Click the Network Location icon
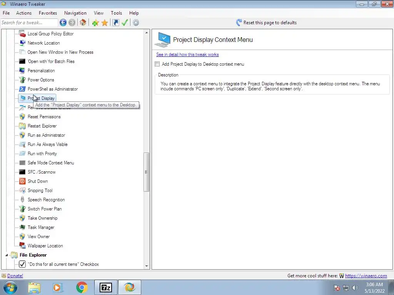 (x=22, y=43)
